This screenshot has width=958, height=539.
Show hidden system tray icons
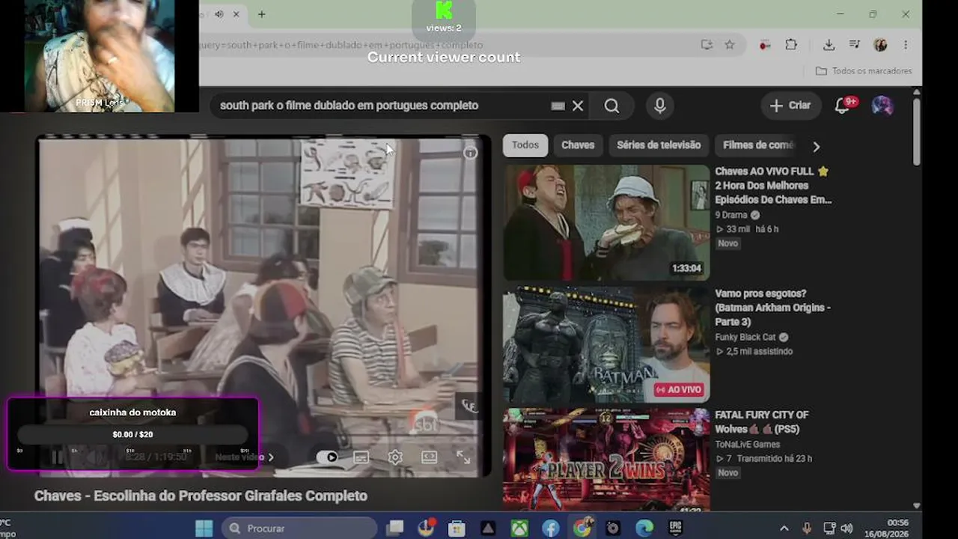784,528
